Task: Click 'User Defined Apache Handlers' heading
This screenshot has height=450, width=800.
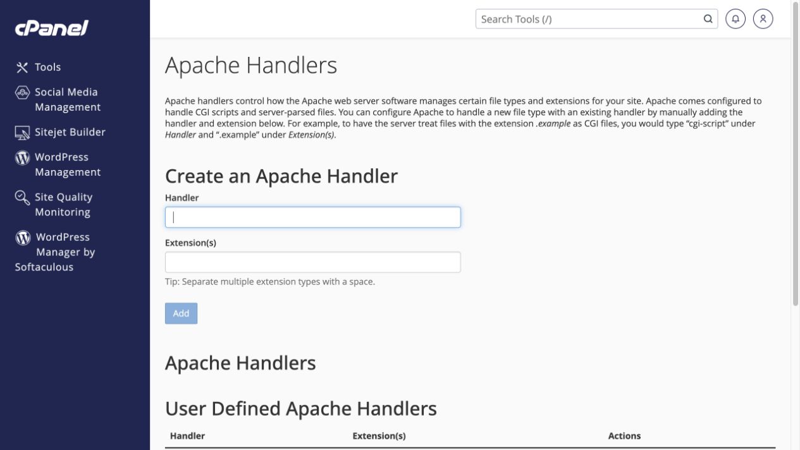Action: [301, 409]
